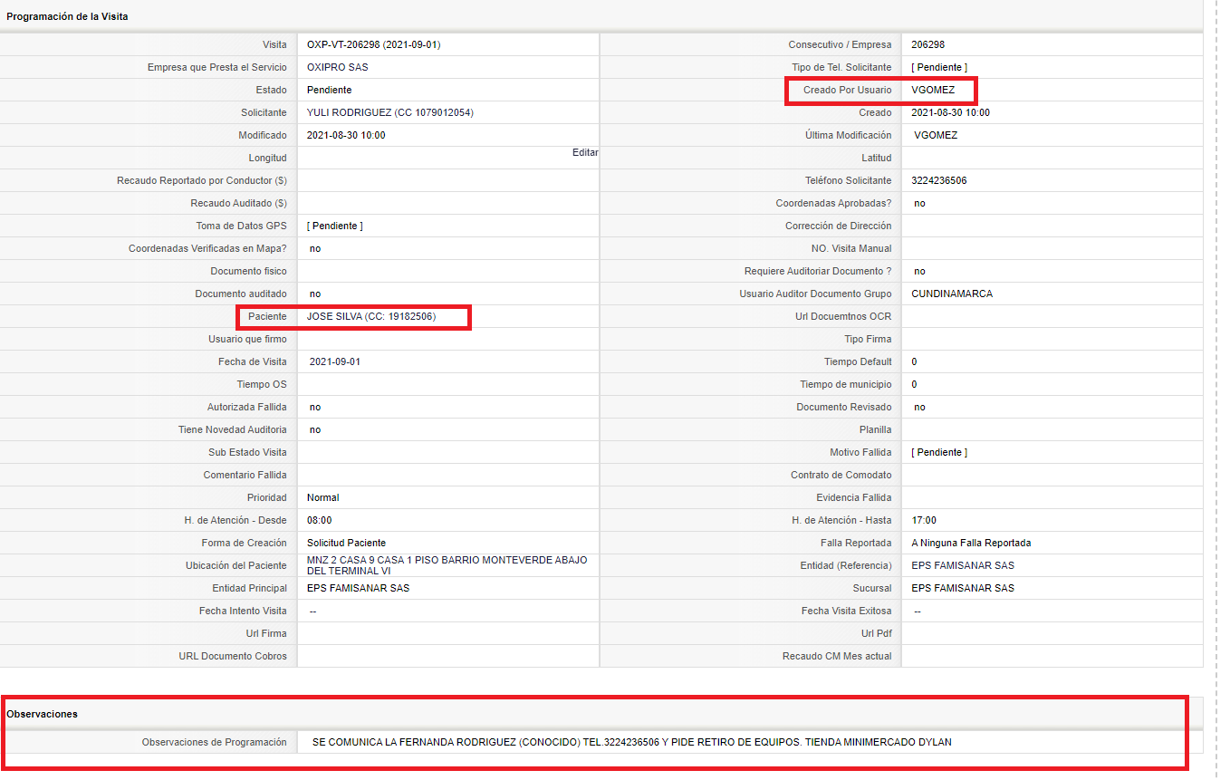The width and height of the screenshot is (1230, 780).
Task: Click Consecutivo value 206298
Action: pos(927,44)
